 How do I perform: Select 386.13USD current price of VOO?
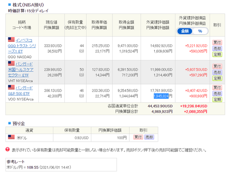point(53,90)
